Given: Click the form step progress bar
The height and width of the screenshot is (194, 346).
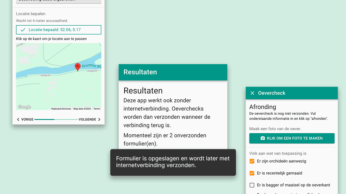Looking at the screenshot, I should point(56,119).
